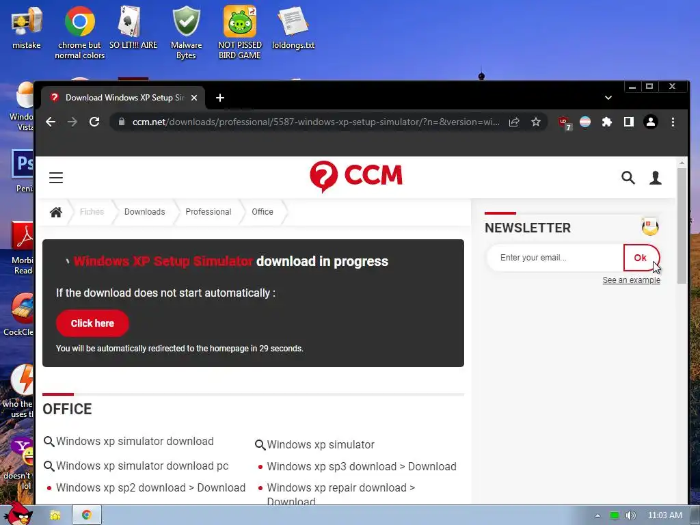The image size is (700, 525).
Task: Open the Malware Bytes desktop icon
Action: 186,32
